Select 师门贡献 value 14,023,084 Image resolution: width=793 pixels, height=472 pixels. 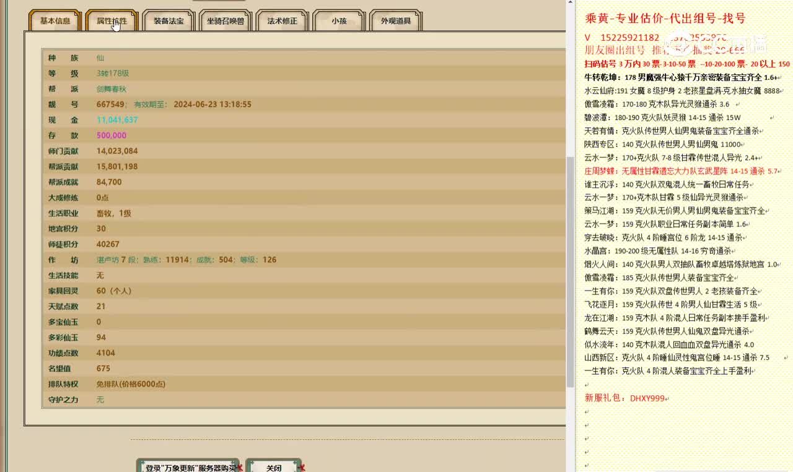(x=117, y=151)
